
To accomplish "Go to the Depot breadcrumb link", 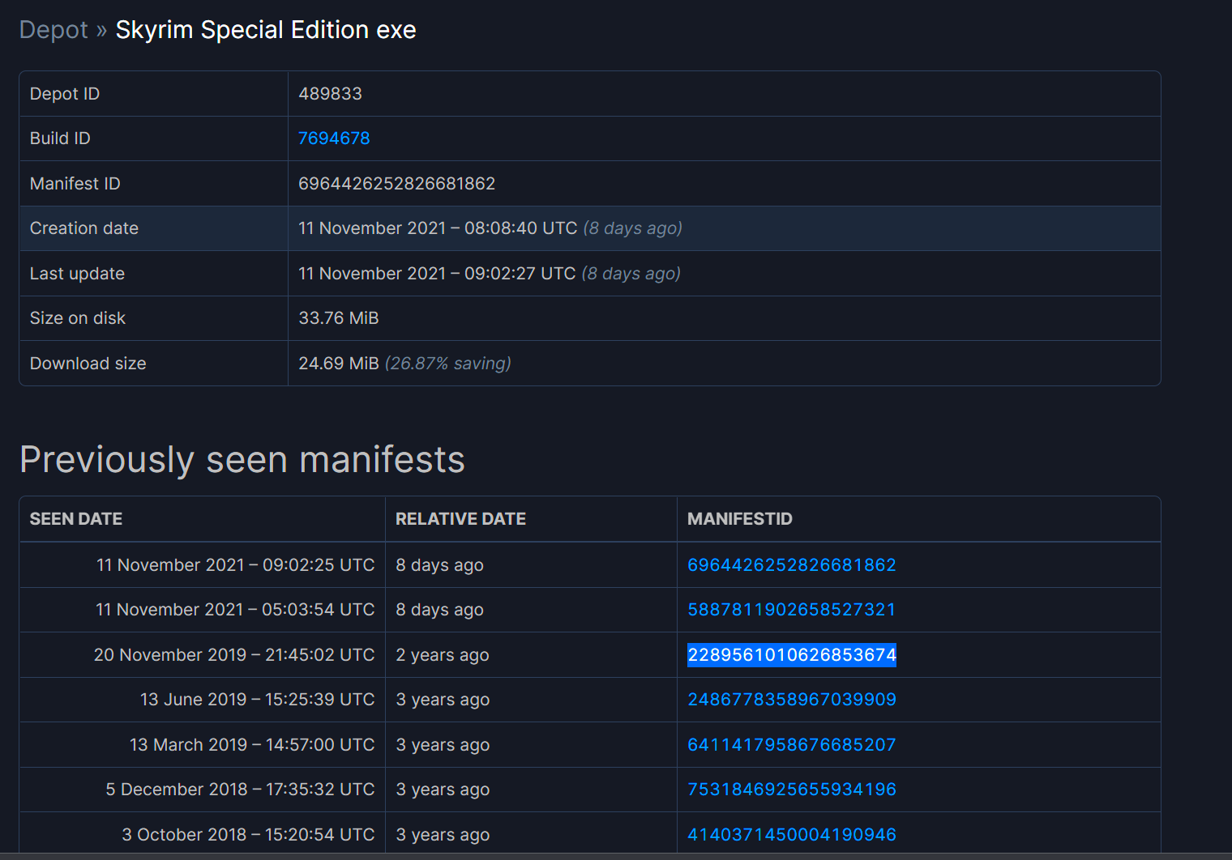I will tap(53, 30).
